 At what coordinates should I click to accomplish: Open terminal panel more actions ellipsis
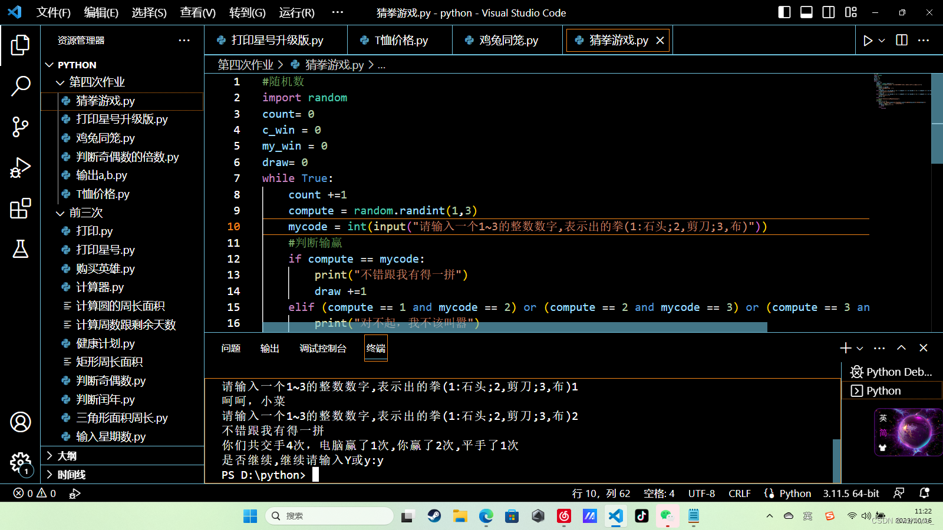pyautogui.click(x=879, y=348)
